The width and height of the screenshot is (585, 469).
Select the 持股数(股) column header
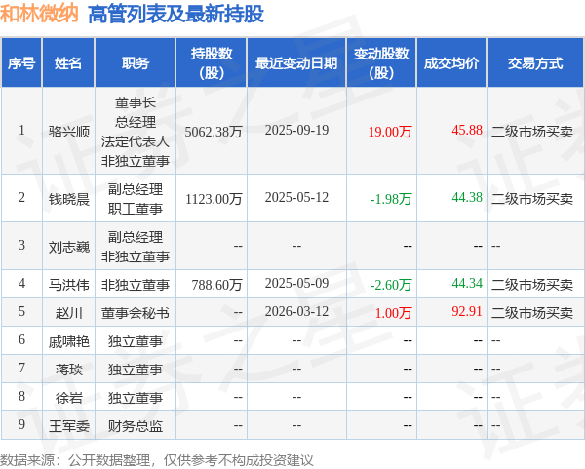212,63
